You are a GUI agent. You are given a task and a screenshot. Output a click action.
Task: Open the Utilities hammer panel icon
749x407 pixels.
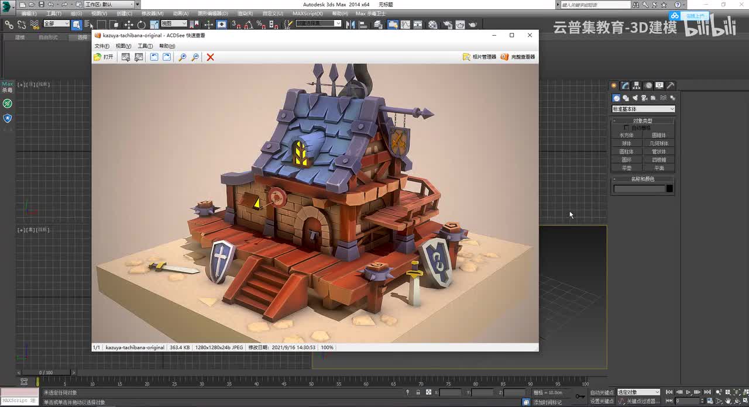pyautogui.click(x=671, y=85)
